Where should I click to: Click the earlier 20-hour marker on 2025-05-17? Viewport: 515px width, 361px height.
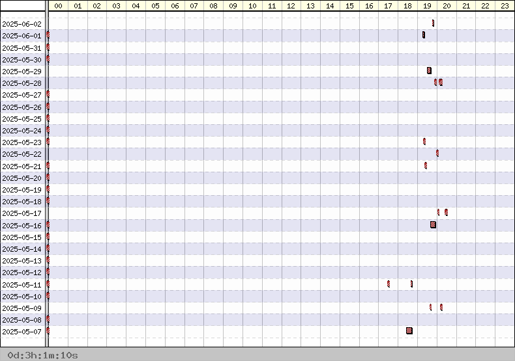click(438, 212)
